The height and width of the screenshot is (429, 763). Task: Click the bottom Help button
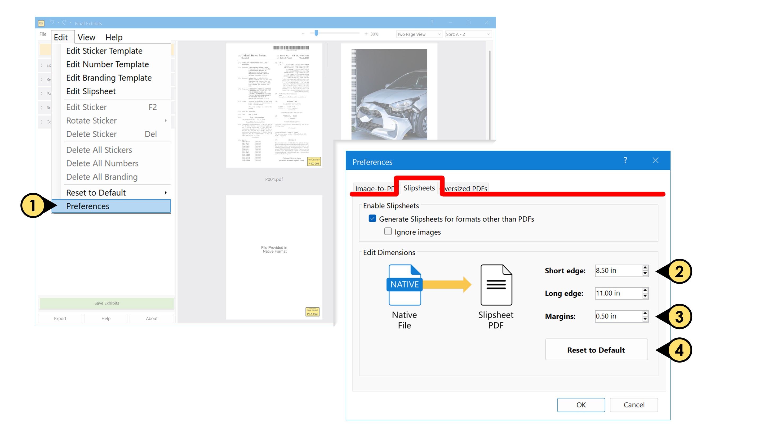(x=106, y=319)
